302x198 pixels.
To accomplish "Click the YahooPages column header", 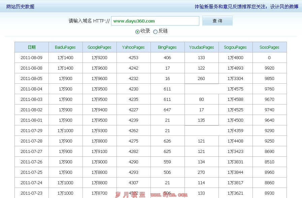I will click(133, 47).
